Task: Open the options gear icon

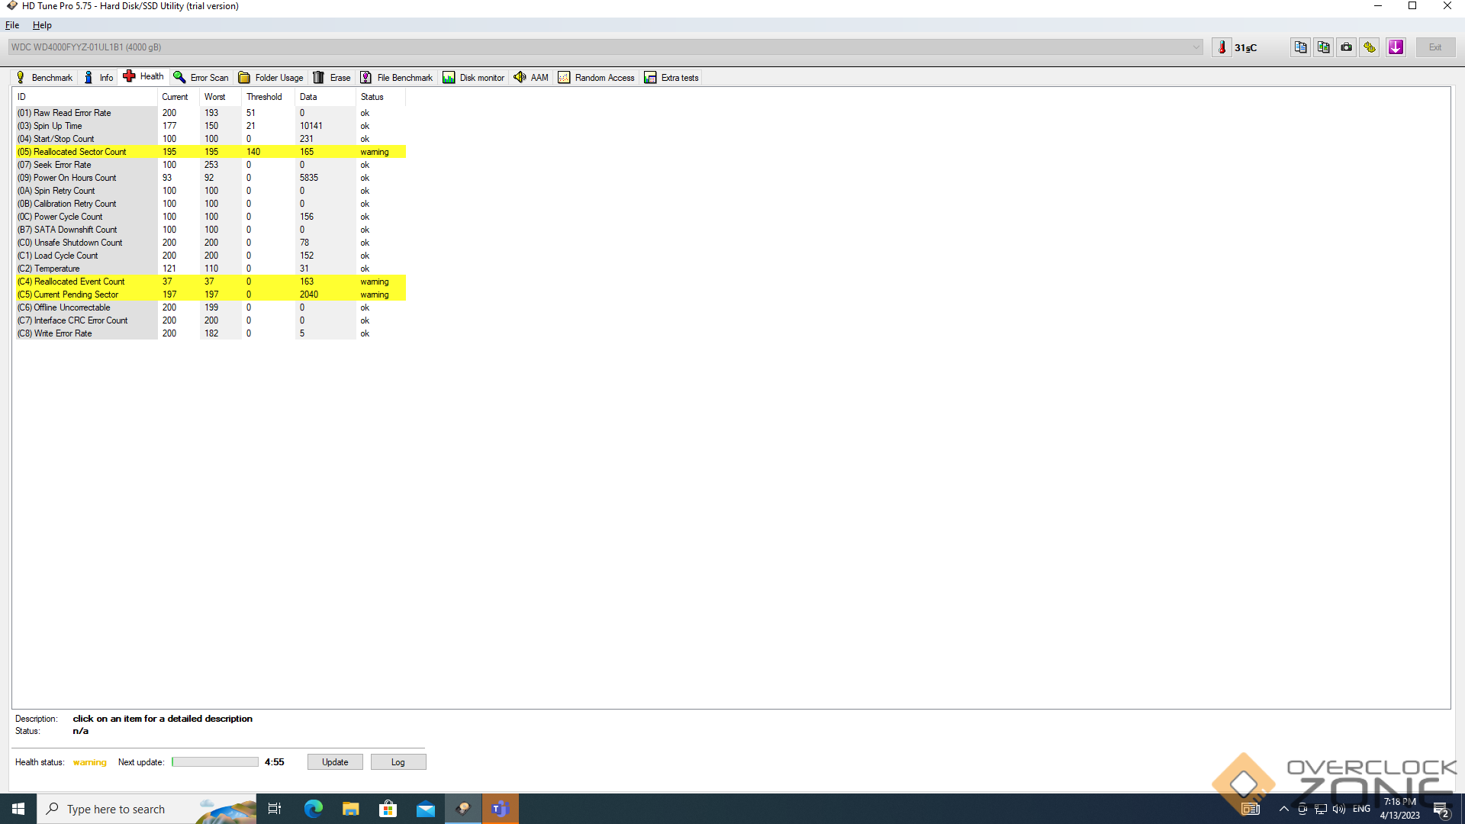Action: 1370,47
